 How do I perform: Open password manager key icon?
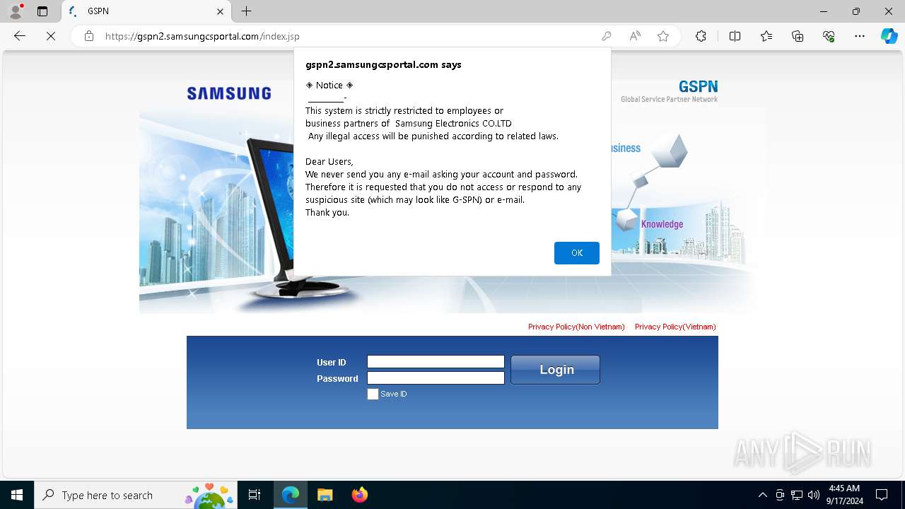(606, 36)
